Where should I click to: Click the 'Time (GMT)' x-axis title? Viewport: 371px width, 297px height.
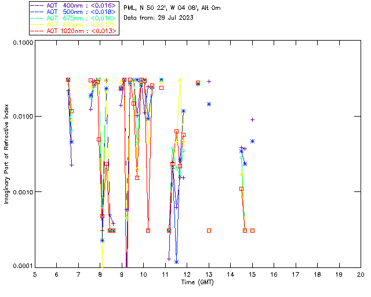coord(197,282)
